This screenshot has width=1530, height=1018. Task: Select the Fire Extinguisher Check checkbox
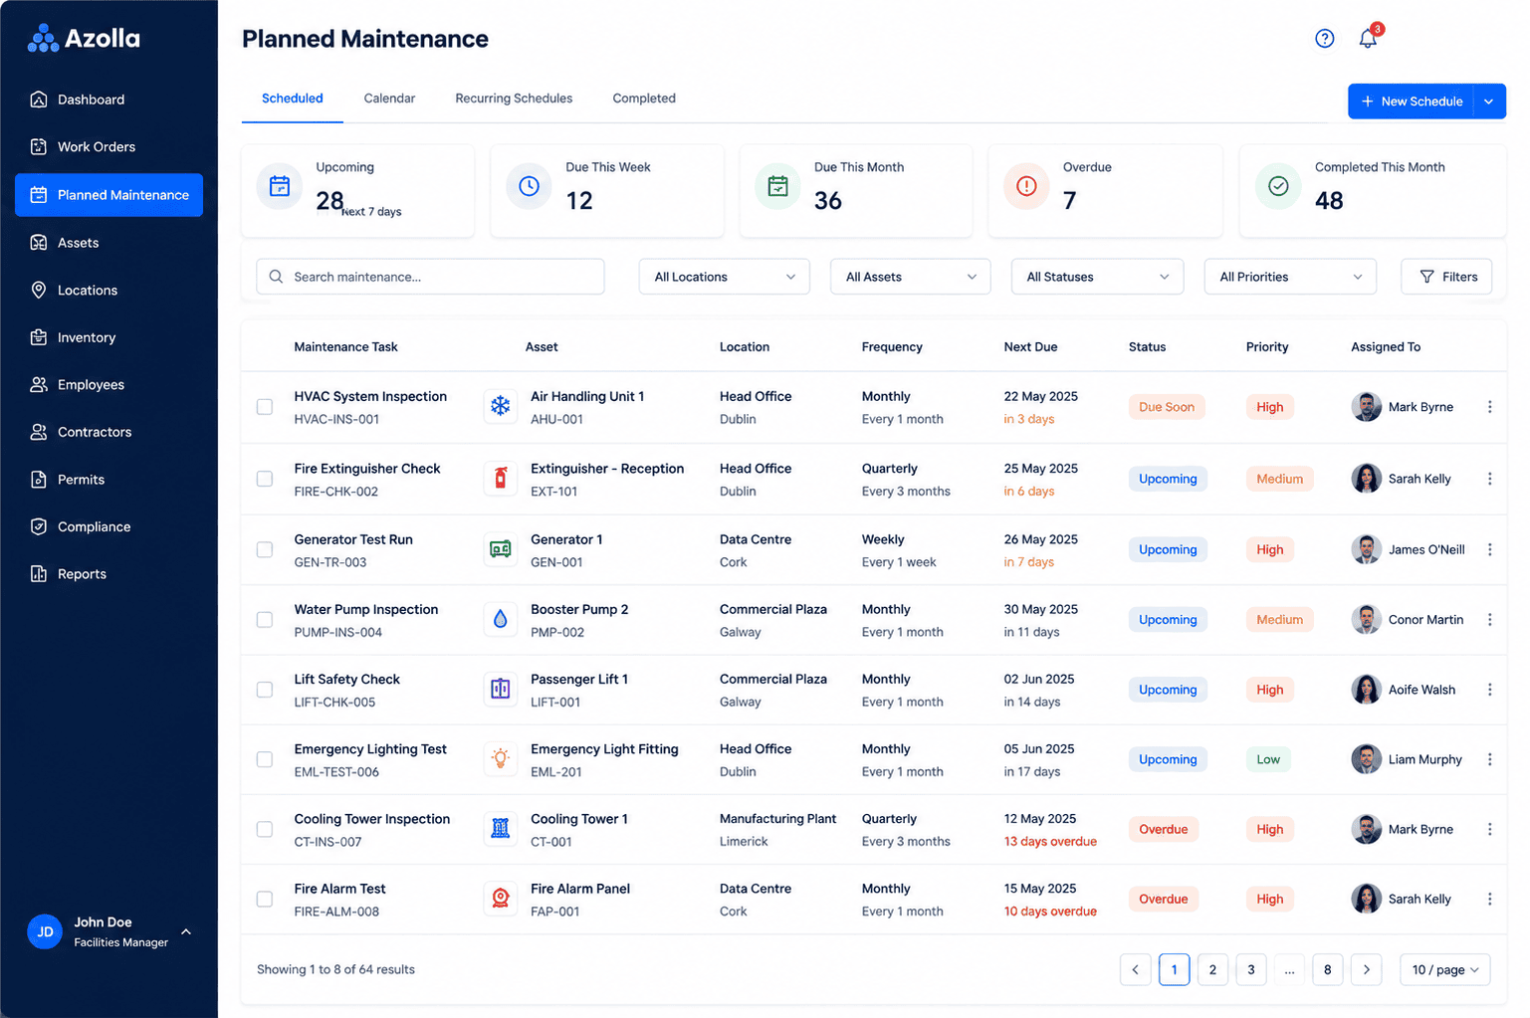pyautogui.click(x=265, y=479)
